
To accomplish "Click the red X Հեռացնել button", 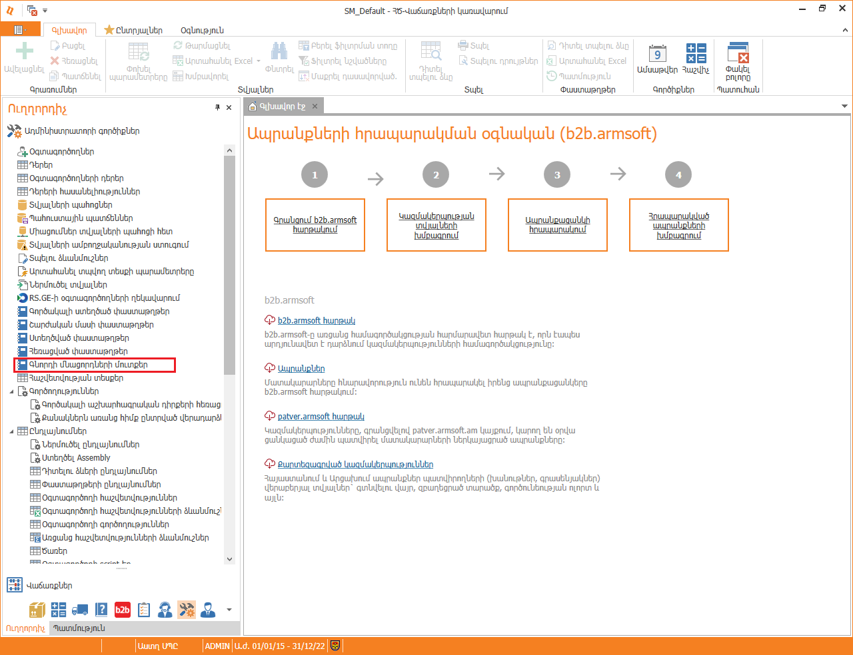I will point(74,61).
